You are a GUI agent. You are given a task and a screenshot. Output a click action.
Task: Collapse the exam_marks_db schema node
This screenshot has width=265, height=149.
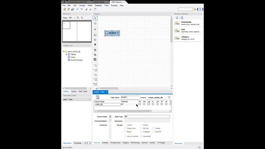tap(64, 51)
